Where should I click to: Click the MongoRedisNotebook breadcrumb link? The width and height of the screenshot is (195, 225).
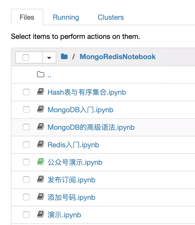pyautogui.click(x=117, y=57)
